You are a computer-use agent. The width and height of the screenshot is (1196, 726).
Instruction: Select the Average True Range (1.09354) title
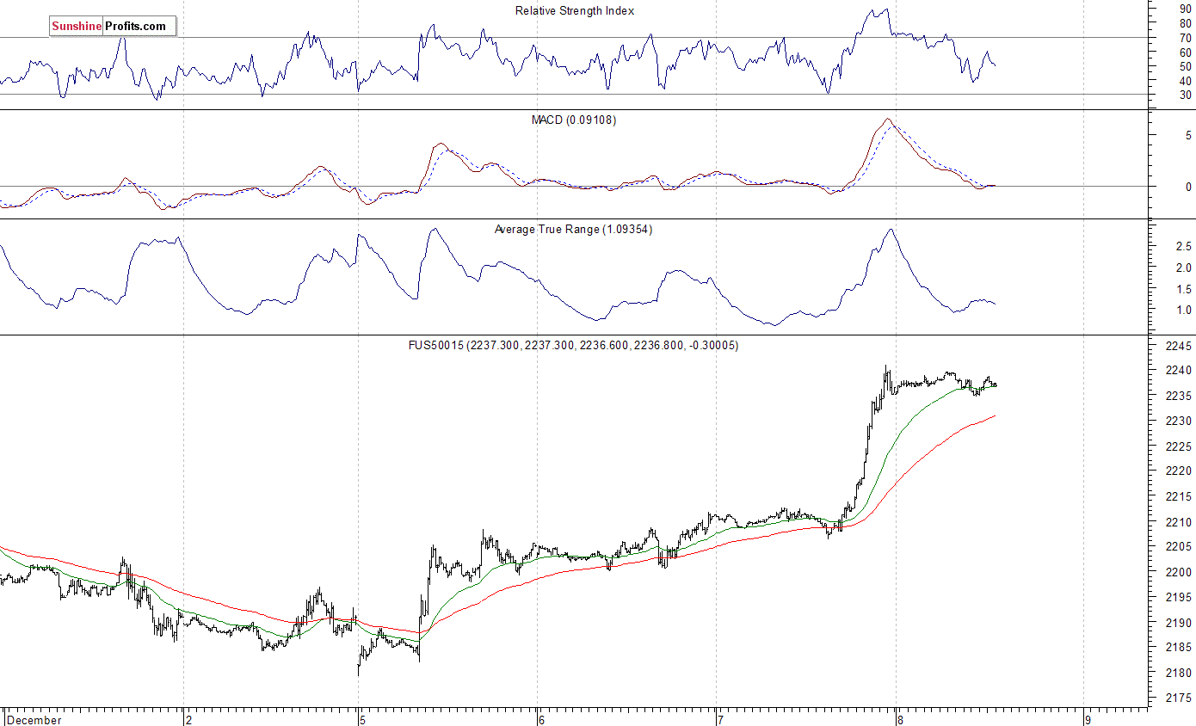click(x=573, y=230)
